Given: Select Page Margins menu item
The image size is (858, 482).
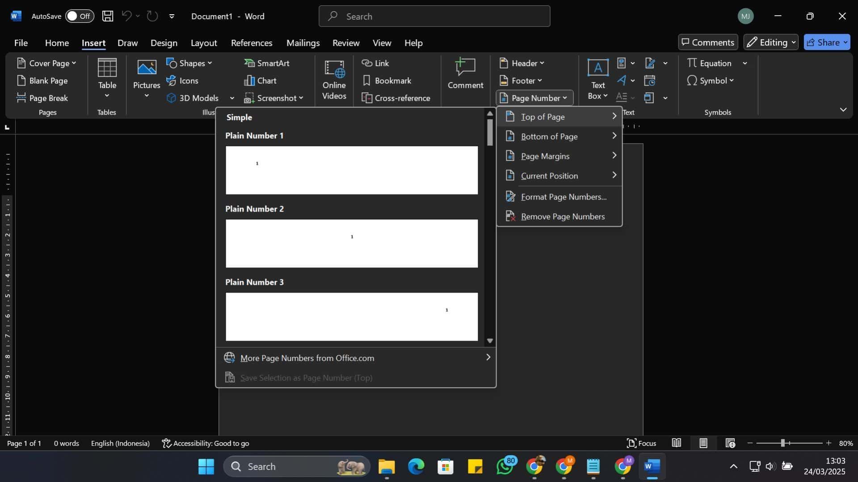Looking at the screenshot, I should (x=559, y=156).
